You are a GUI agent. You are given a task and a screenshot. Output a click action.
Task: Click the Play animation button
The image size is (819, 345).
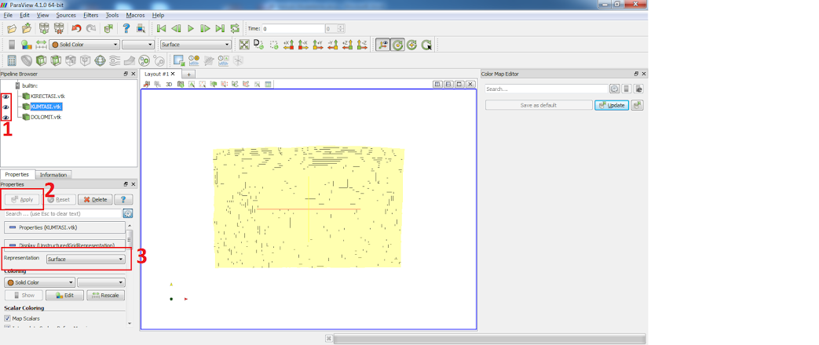point(190,29)
